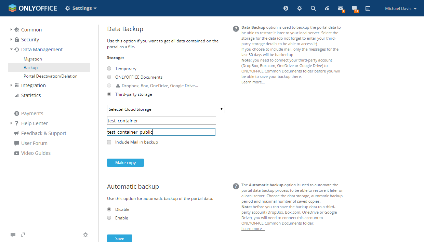The image size is (424, 242).
Task: Click Automatic backup help question icon
Action: tap(236, 186)
